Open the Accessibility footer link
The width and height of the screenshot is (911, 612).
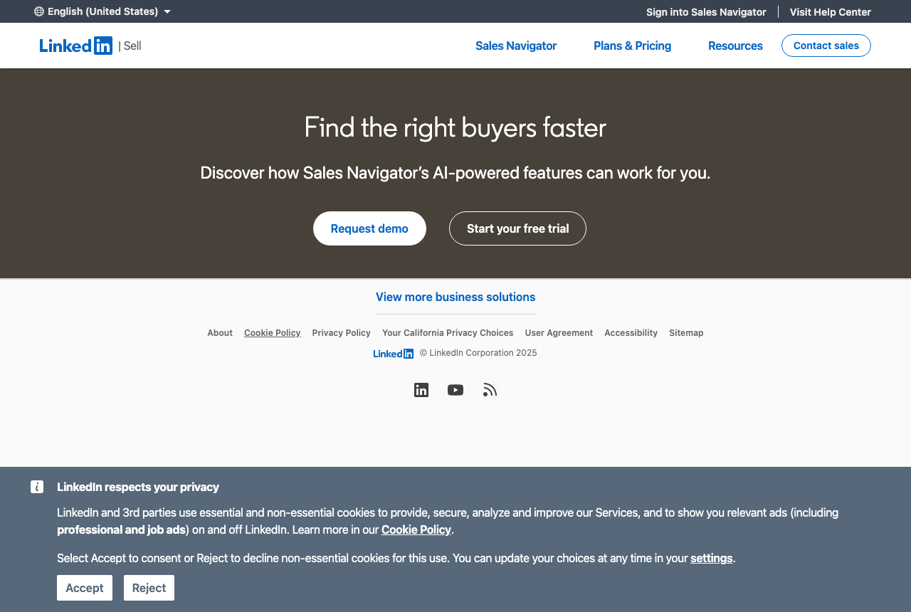631,333
